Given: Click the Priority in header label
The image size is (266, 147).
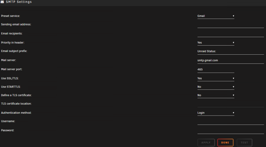Looking at the screenshot, I should [x=13, y=43].
